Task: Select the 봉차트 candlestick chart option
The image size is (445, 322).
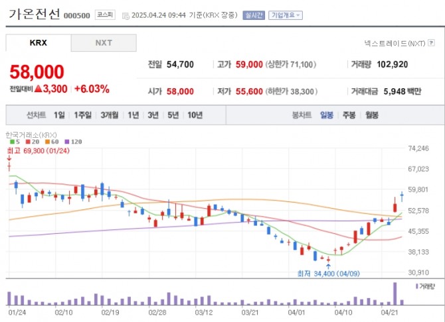Action: point(302,115)
